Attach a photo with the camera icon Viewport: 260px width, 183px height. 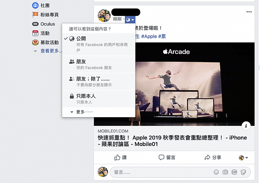click(225, 172)
